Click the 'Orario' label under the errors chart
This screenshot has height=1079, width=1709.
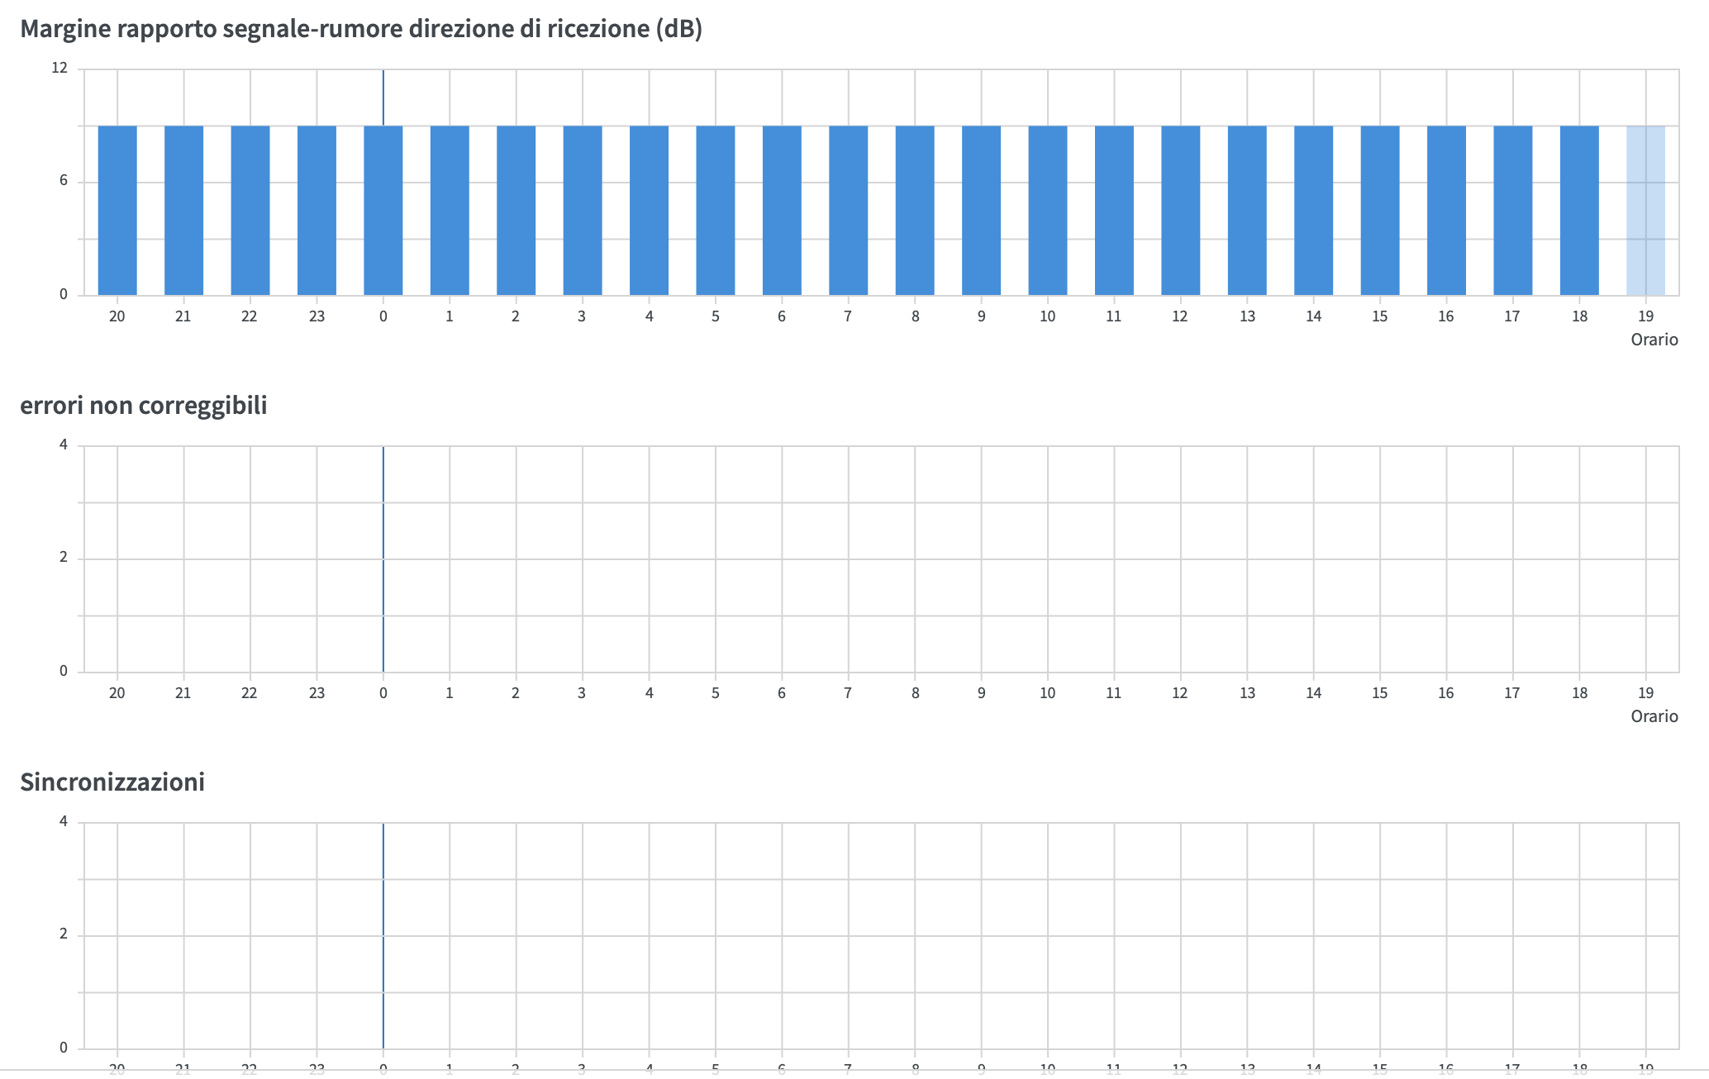coord(1654,716)
